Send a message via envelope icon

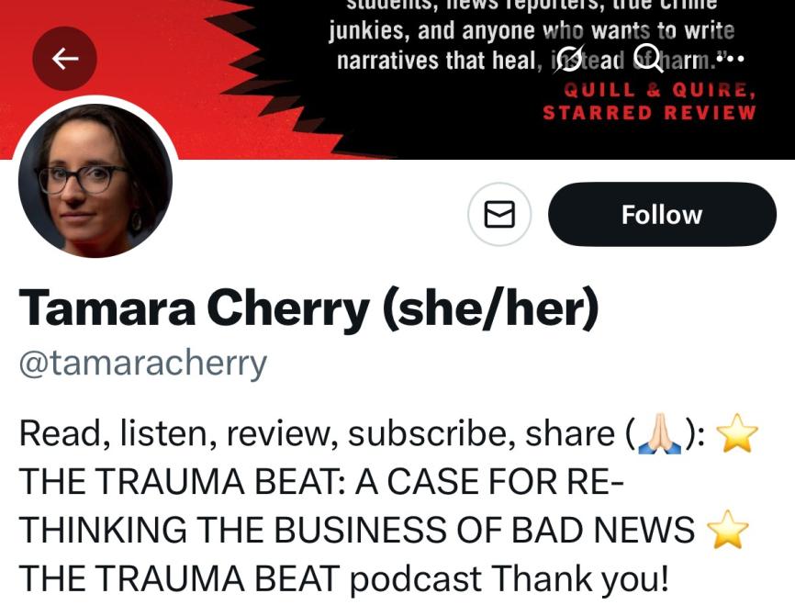coord(499,214)
